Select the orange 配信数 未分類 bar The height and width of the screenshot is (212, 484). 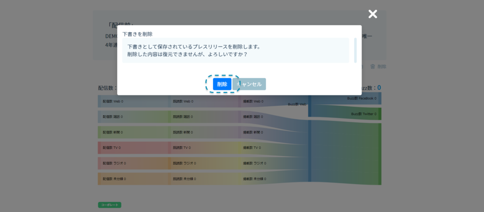tap(114, 179)
